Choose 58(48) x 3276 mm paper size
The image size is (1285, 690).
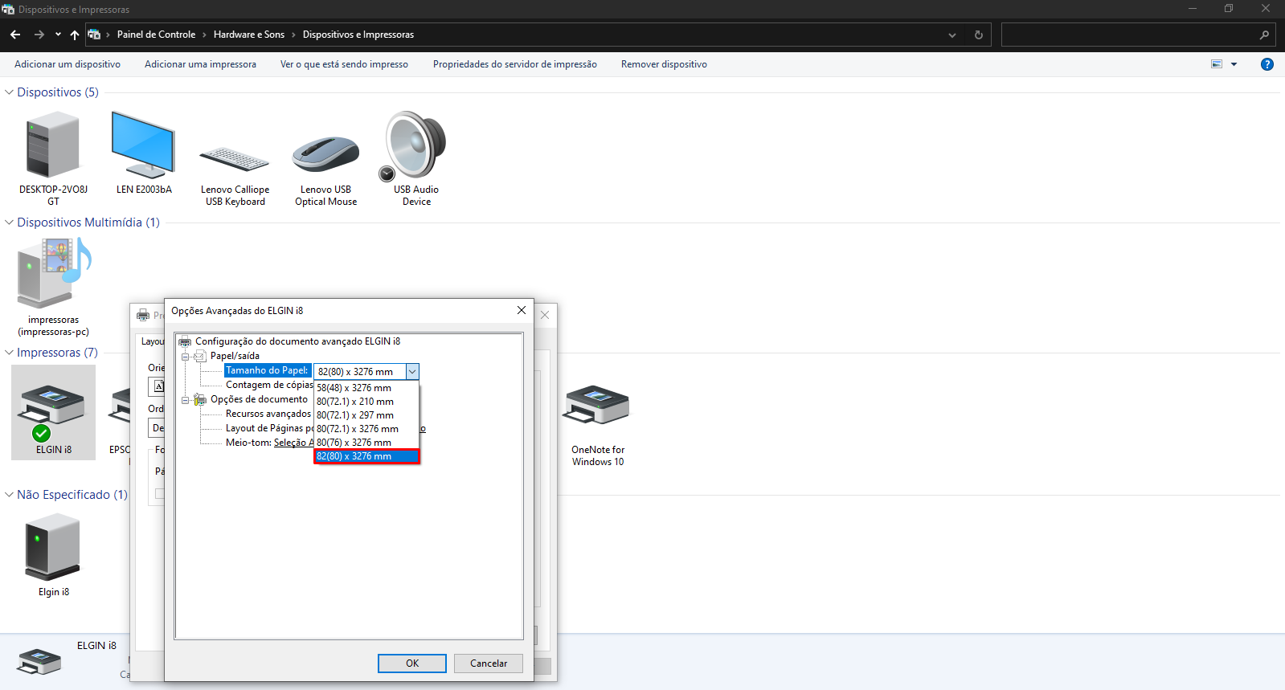tap(354, 388)
